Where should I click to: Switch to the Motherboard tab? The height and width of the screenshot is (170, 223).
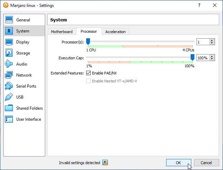point(62,32)
